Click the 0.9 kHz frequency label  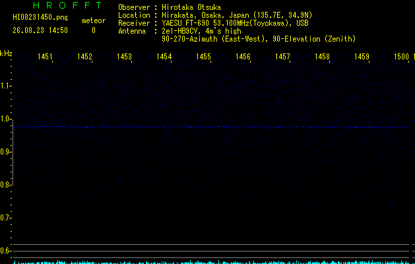tap(5, 152)
